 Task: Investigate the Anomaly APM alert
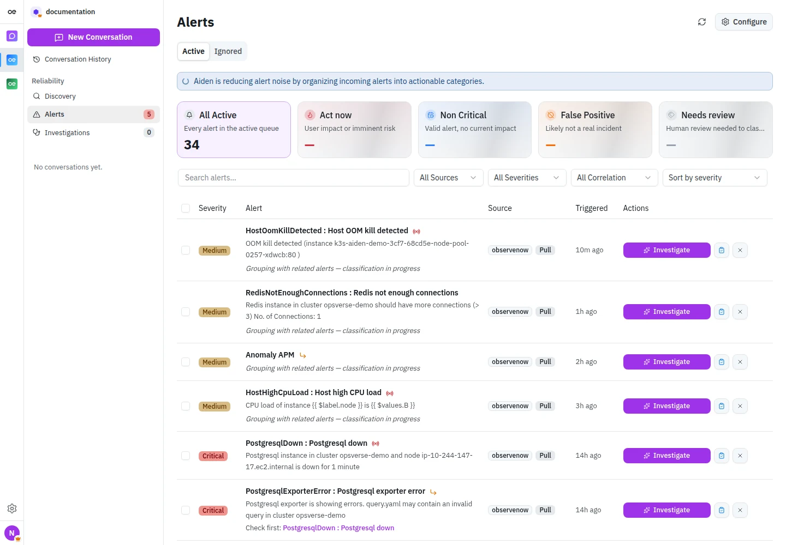click(667, 362)
